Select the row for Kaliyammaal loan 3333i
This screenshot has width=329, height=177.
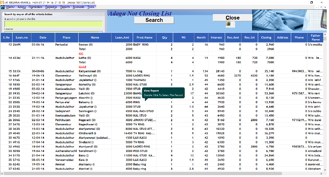[x=90, y=71]
